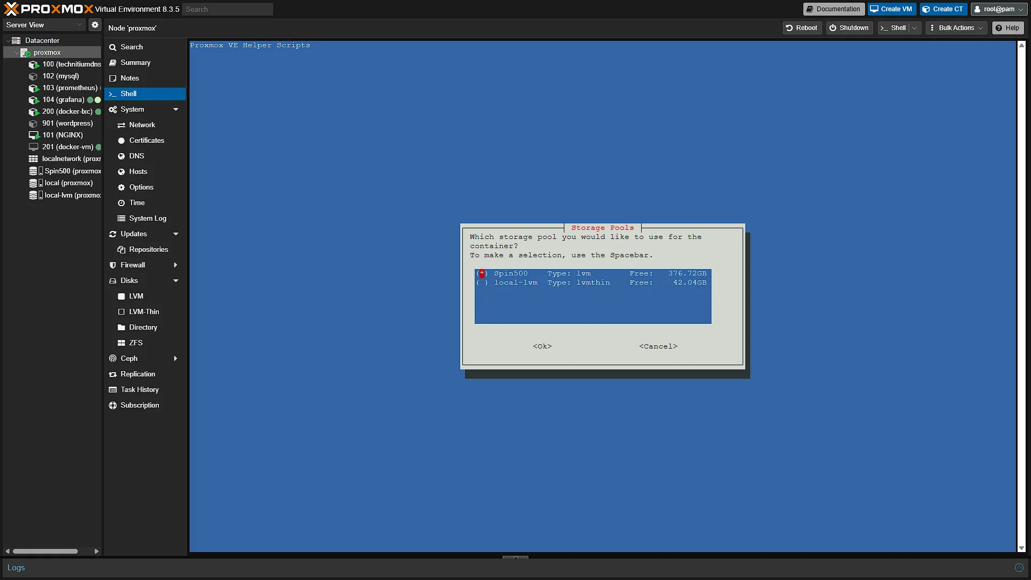Focus the top Search input field
This screenshot has height=580, width=1031.
pos(227,9)
